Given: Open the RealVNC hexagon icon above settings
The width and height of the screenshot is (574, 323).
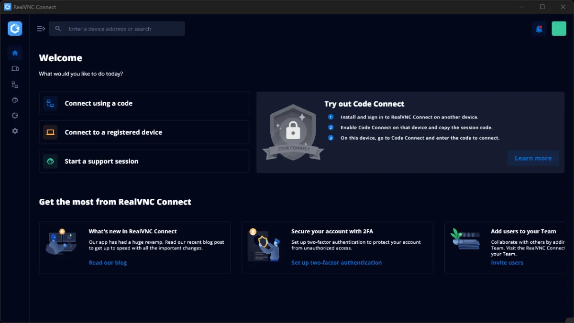Looking at the screenshot, I should (15, 116).
